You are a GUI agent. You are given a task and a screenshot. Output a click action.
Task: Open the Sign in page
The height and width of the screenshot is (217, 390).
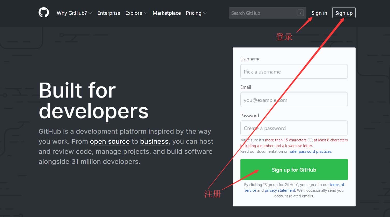click(x=319, y=13)
